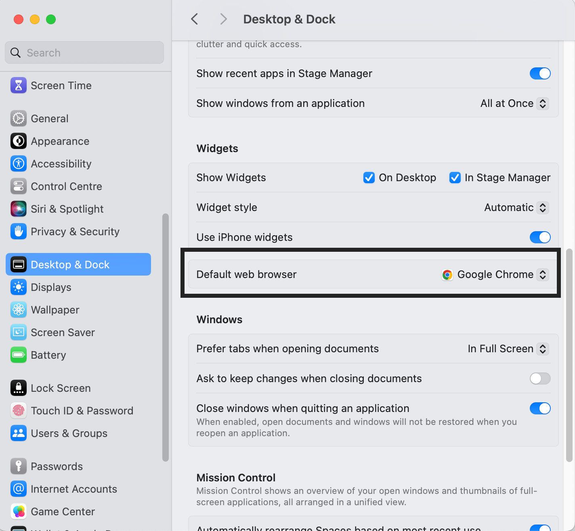Viewport: 575px width, 531px height.
Task: Open the Siri & Spotlight icon
Action: coord(19,209)
